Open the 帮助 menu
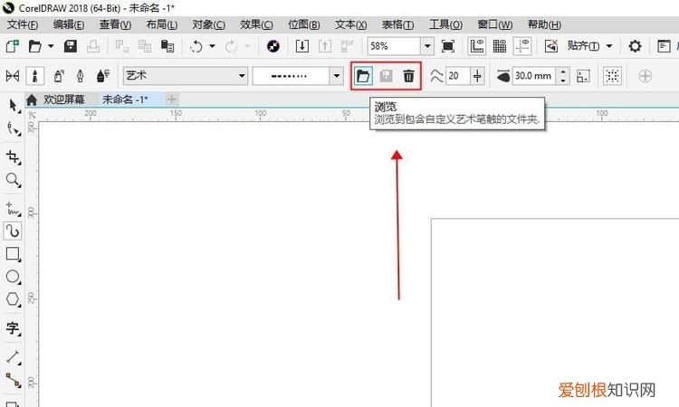This screenshot has width=679, height=407. 544,24
